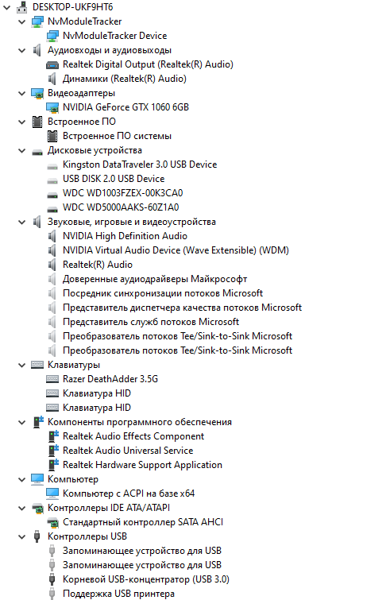The image size is (386, 600).
Task: Click the Встроенное ПО системы chip icon
Action: pyautogui.click(x=52, y=136)
